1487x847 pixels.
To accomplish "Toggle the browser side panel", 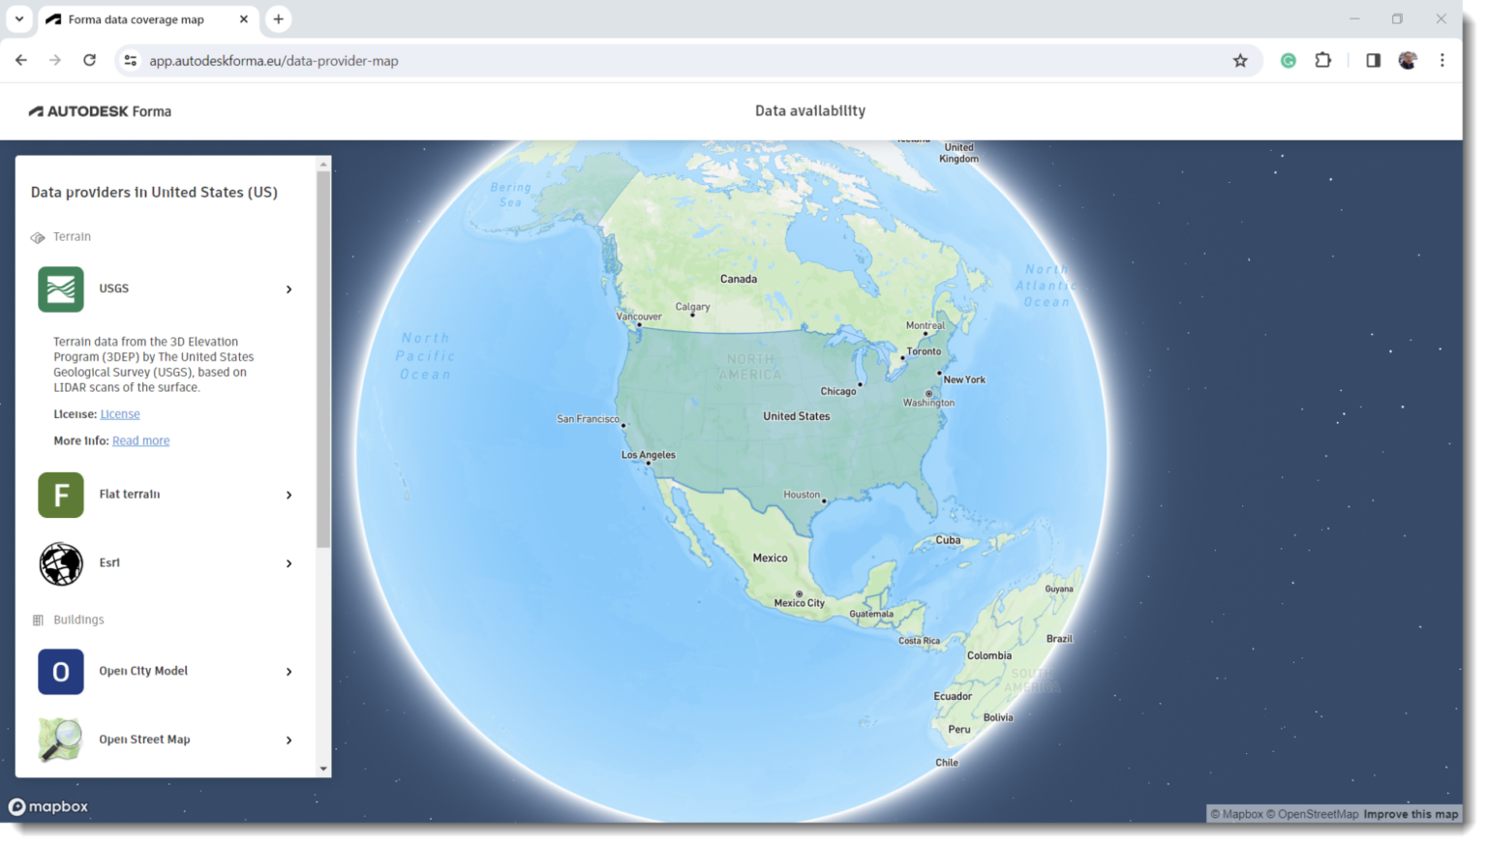I will (x=1372, y=60).
